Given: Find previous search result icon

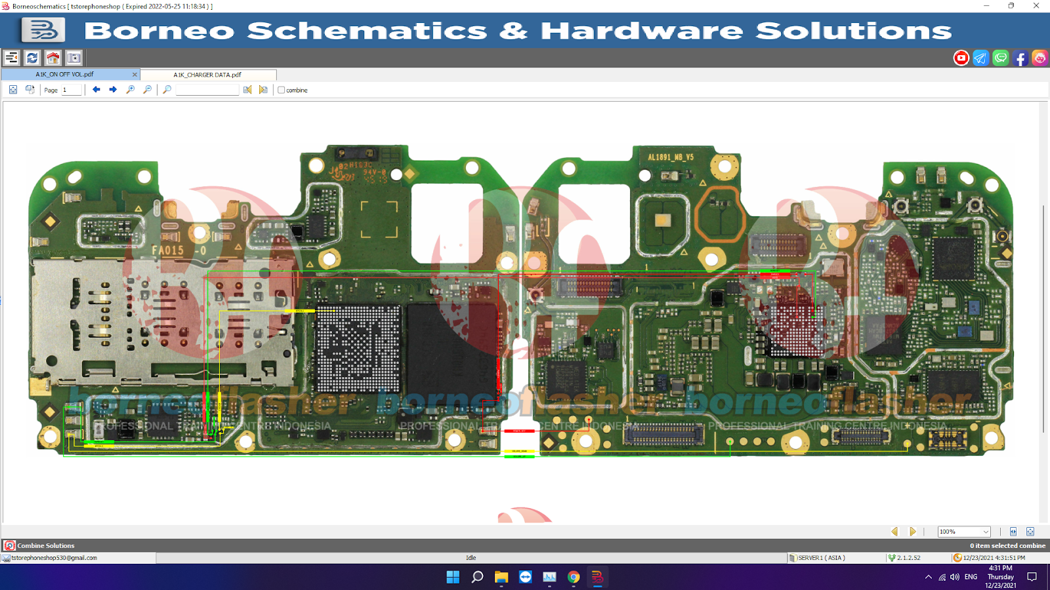Looking at the screenshot, I should (x=247, y=90).
